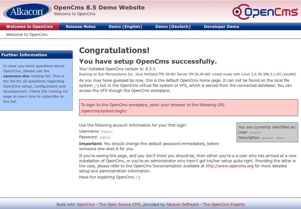
Task: Follow the mailing list link
Action: coord(58,91)
